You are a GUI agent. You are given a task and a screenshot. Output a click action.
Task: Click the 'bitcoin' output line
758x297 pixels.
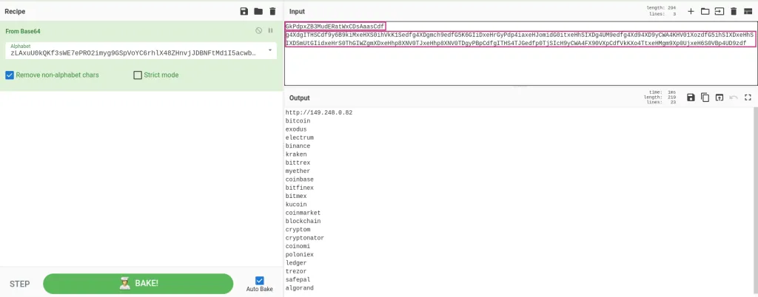[x=298, y=121]
